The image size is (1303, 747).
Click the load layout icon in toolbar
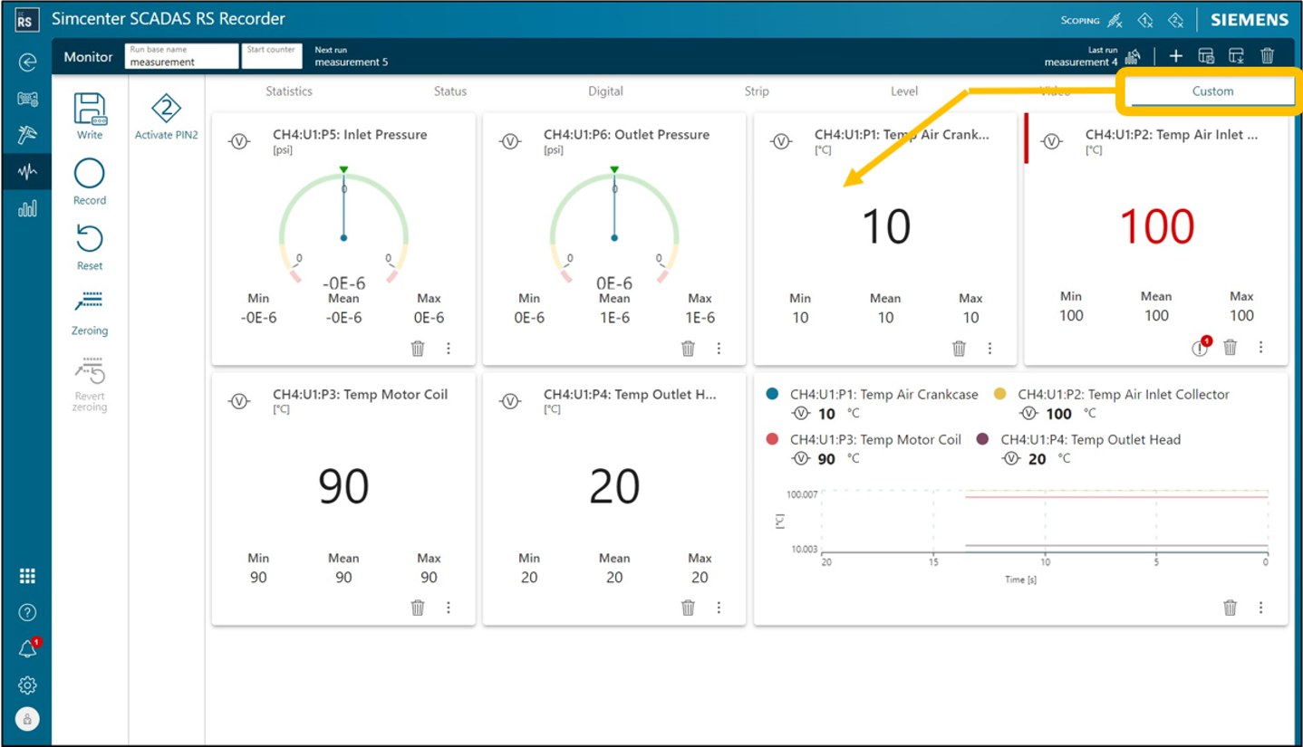click(1237, 56)
